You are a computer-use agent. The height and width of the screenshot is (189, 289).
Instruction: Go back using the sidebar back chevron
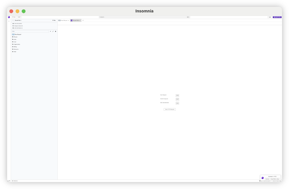click(12, 21)
